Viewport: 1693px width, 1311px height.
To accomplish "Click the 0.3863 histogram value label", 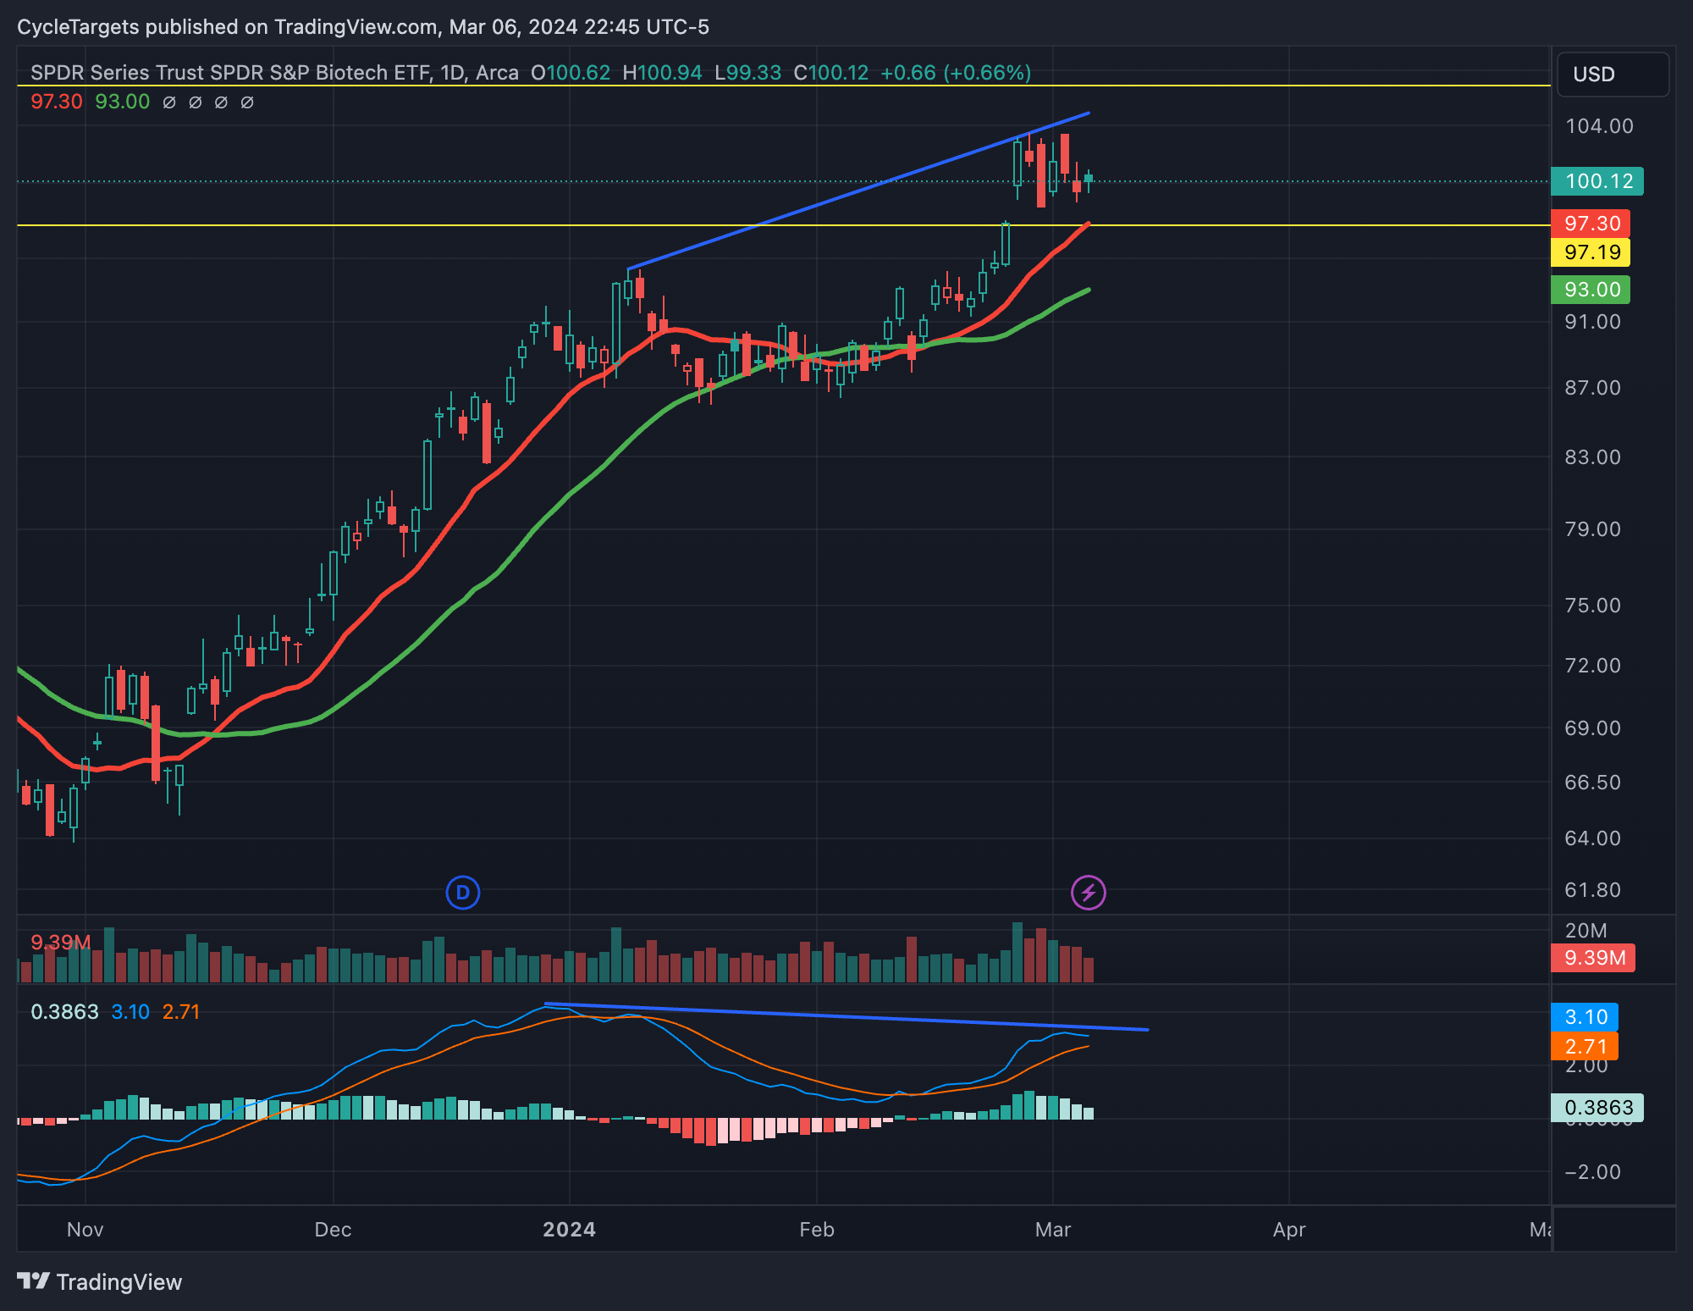I will click(x=1597, y=1108).
